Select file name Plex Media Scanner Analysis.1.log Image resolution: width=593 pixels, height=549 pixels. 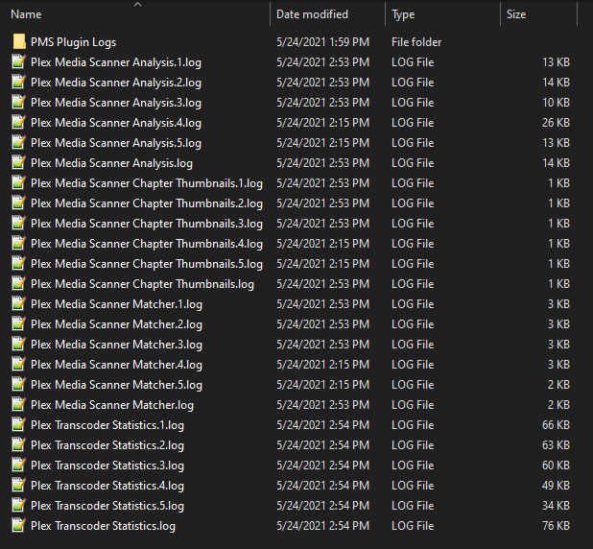coord(116,62)
